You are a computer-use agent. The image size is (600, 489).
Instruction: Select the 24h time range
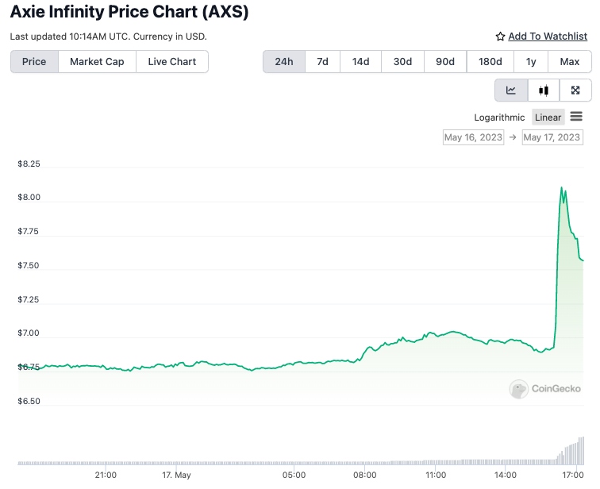[x=283, y=62]
